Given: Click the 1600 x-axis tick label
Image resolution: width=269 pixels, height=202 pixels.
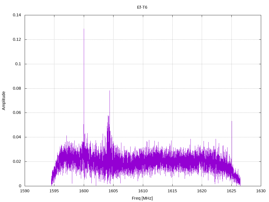Looking at the screenshot, I should coord(84,191).
